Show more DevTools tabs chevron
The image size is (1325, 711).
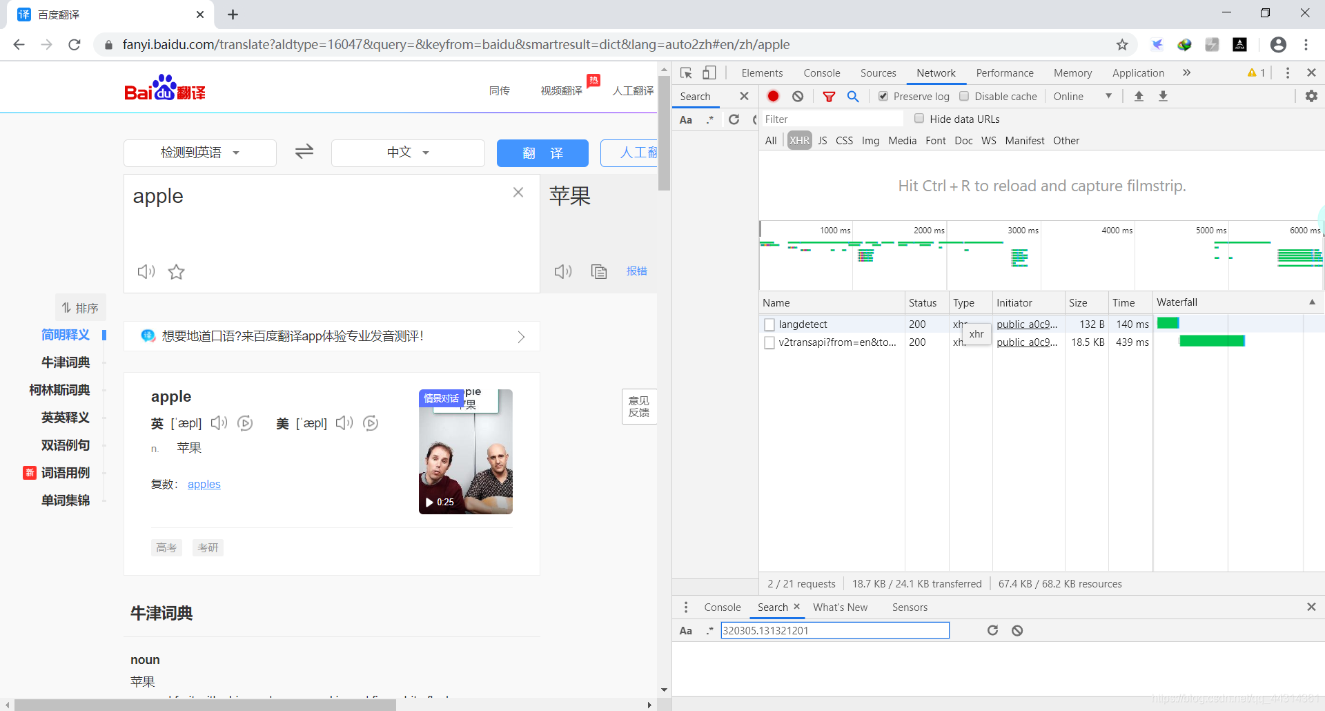click(1186, 73)
